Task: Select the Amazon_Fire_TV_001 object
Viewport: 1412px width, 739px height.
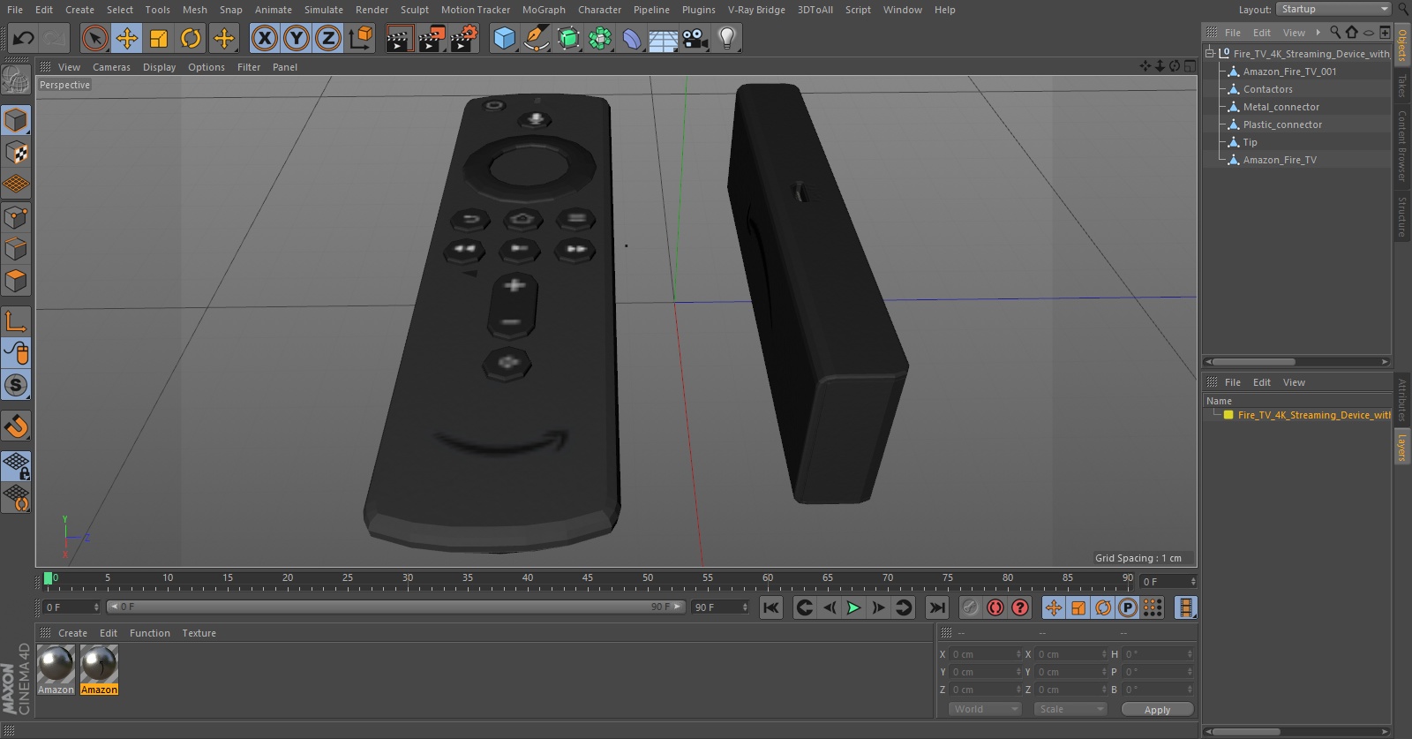Action: (1289, 72)
